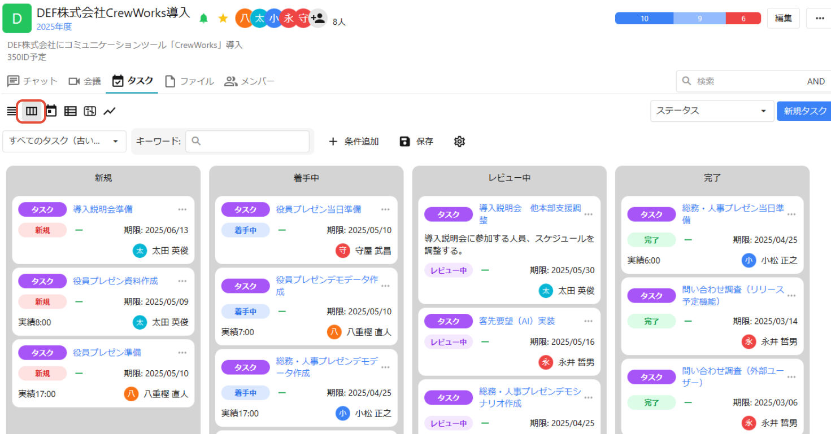Open filter settings gear icon
Viewport: 831px width, 434px height.
pyautogui.click(x=459, y=141)
